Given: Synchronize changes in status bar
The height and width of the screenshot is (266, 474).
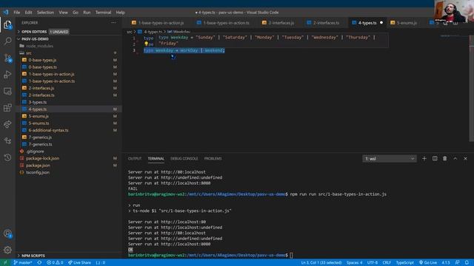Looking at the screenshot, I should click(x=39, y=262).
